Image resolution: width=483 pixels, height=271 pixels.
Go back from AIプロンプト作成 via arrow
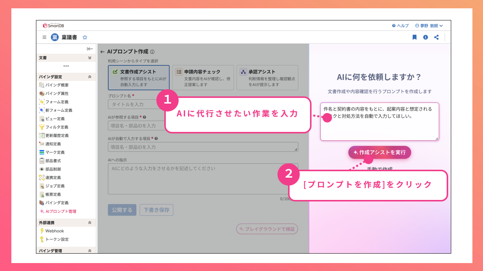102,52
